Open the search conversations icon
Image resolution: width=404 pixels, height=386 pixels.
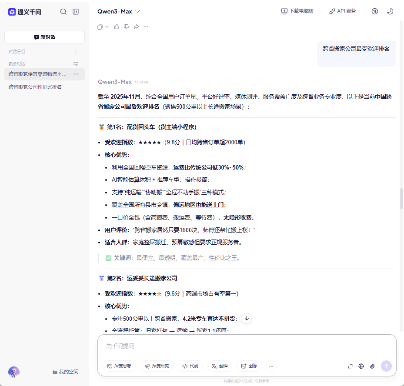[x=63, y=12]
